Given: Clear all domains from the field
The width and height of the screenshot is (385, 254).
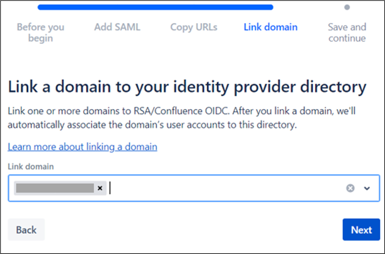Looking at the screenshot, I should (350, 188).
